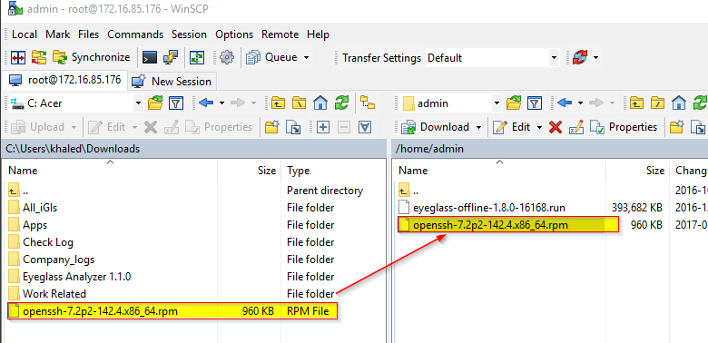This screenshot has width=708, height=343.
Task: Open the Help menu
Action: (319, 34)
